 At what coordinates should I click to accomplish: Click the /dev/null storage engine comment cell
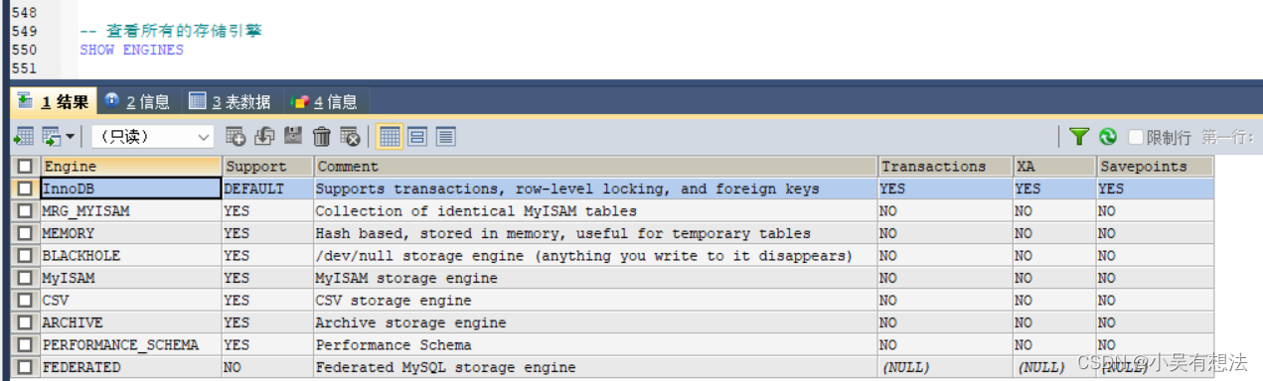pos(596,256)
